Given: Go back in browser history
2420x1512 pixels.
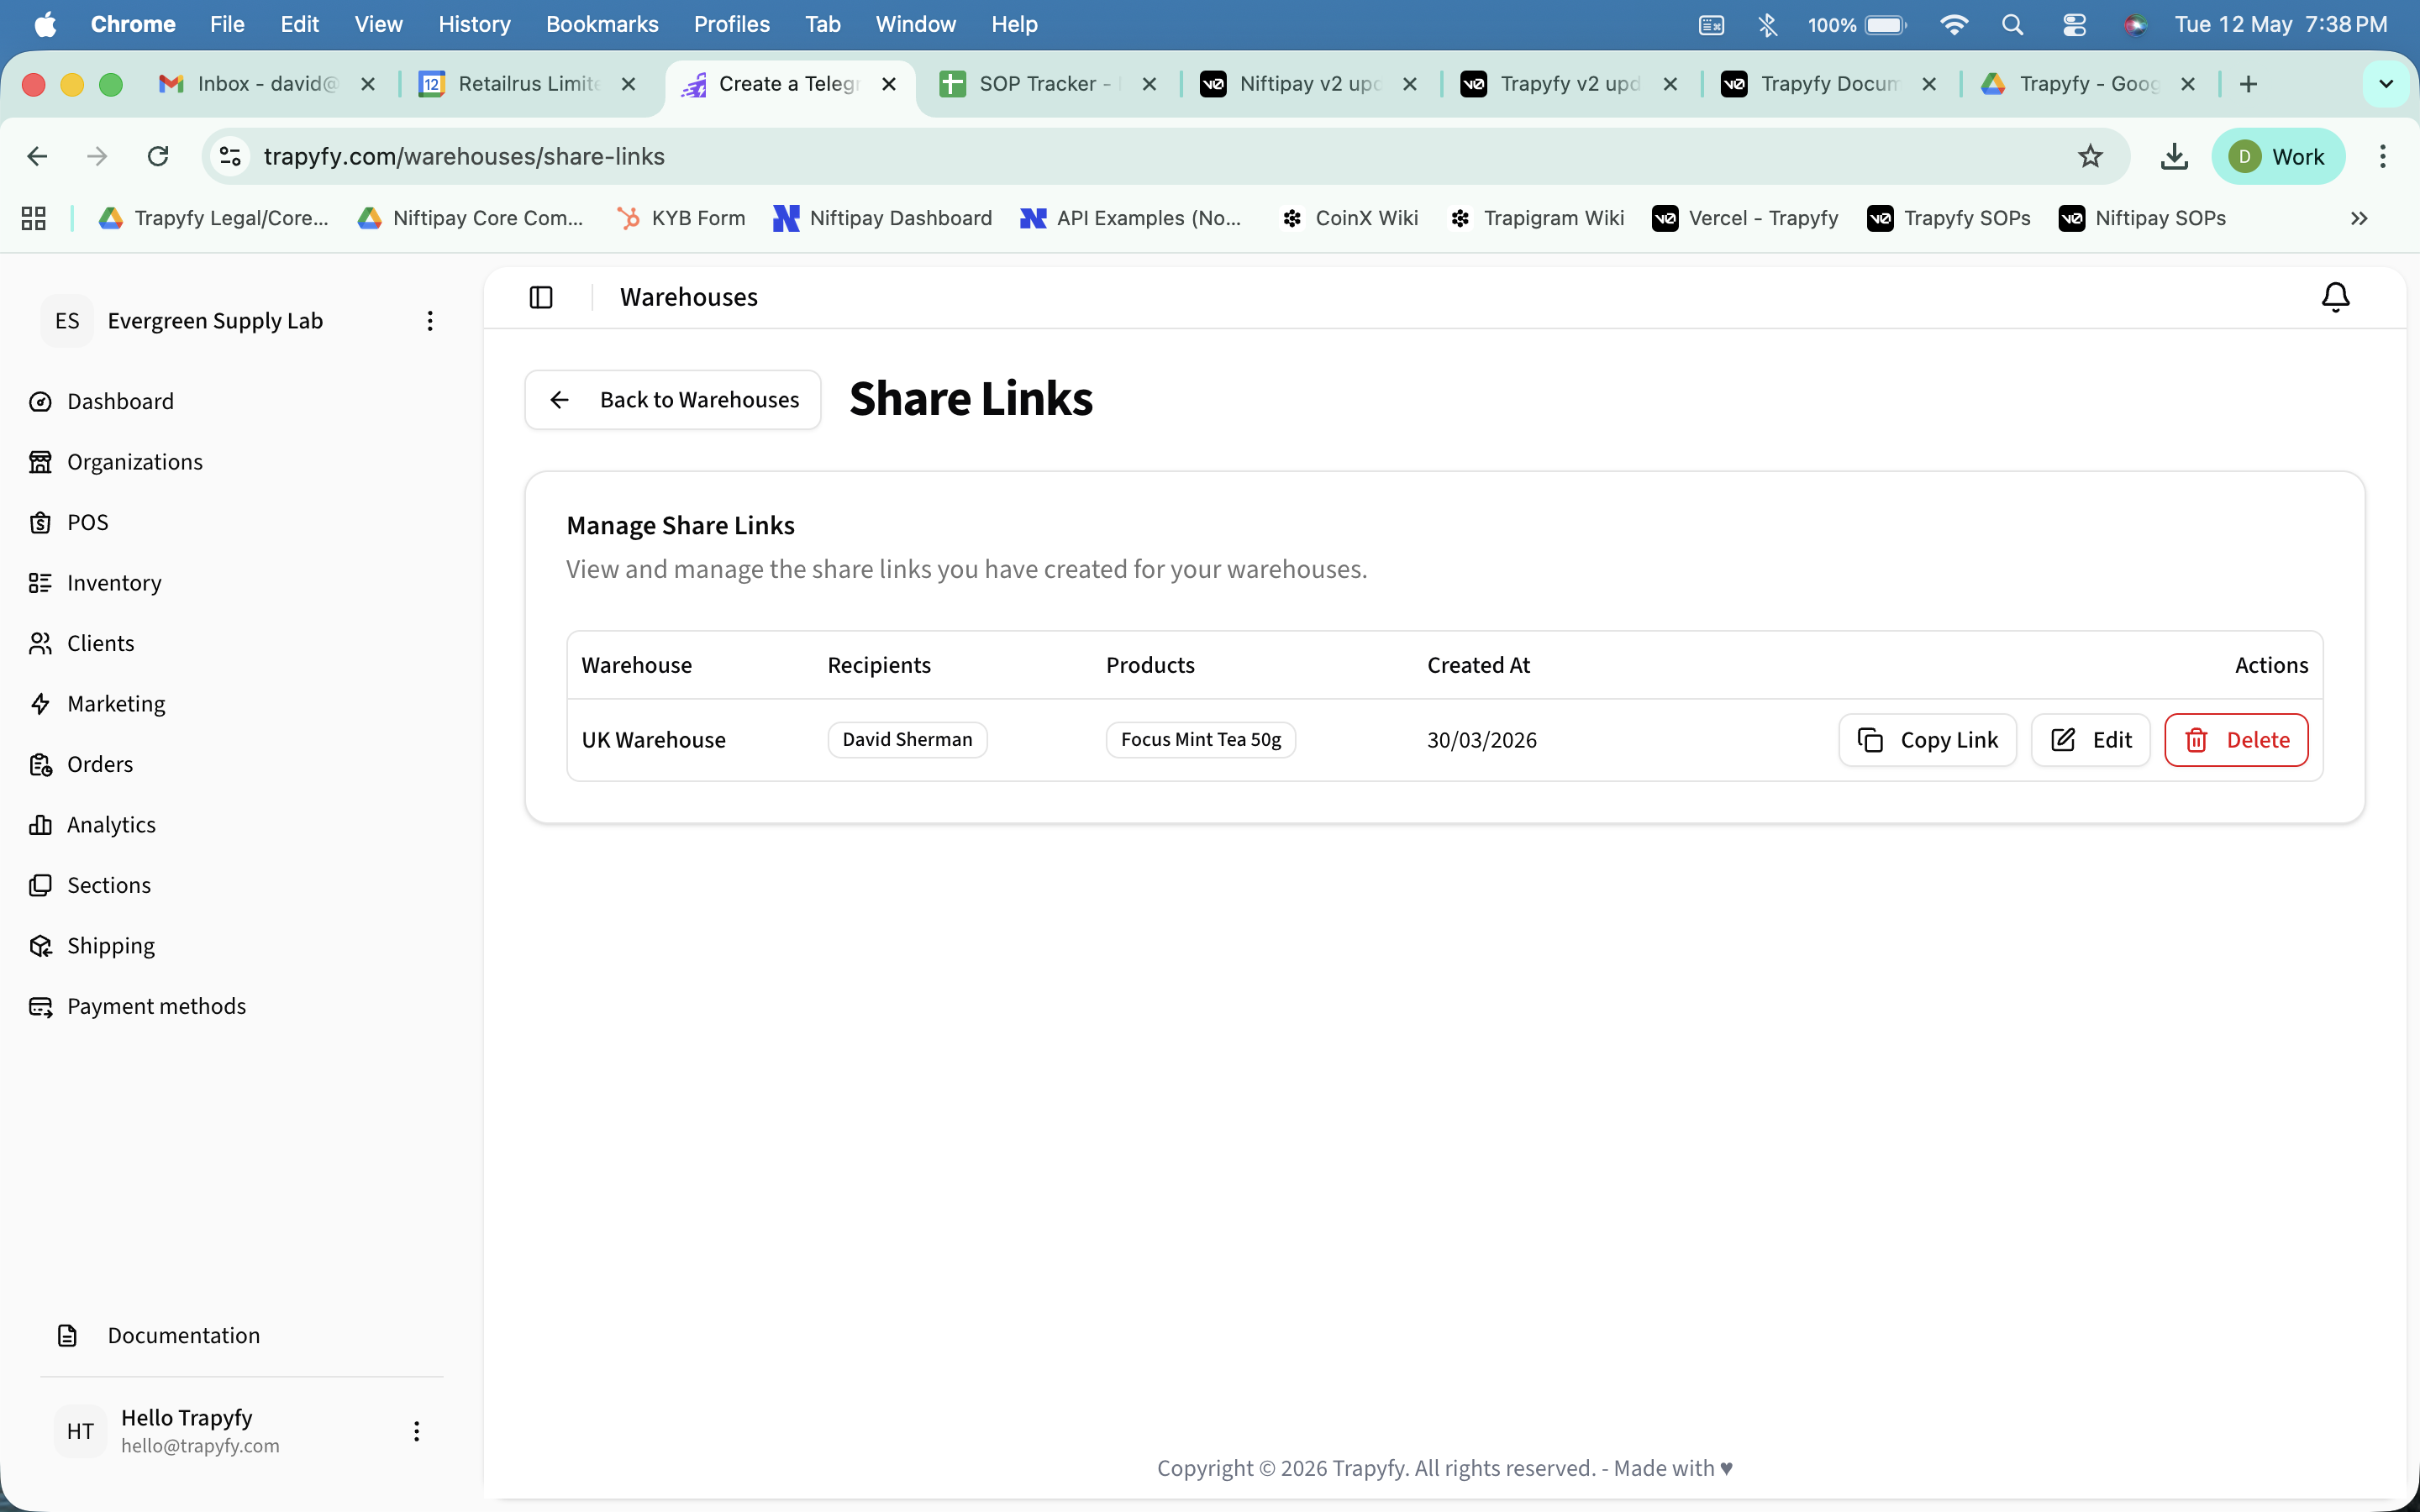Looking at the screenshot, I should 37,156.
